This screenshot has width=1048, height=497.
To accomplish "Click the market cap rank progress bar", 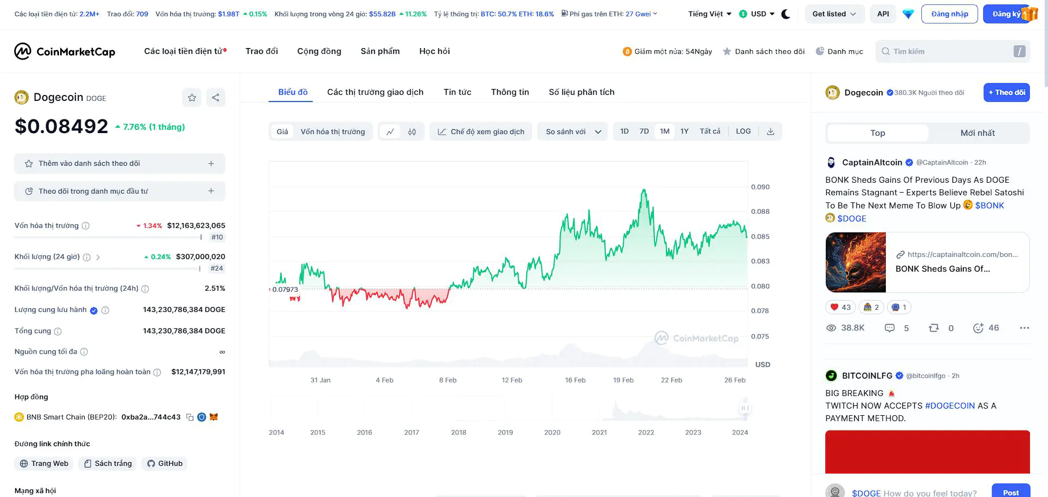I will click(x=108, y=237).
